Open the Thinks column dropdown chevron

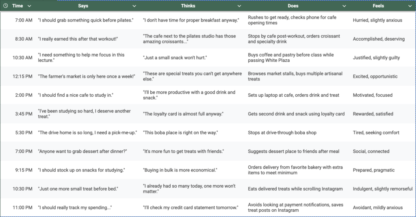pyautogui.click(x=239, y=6)
